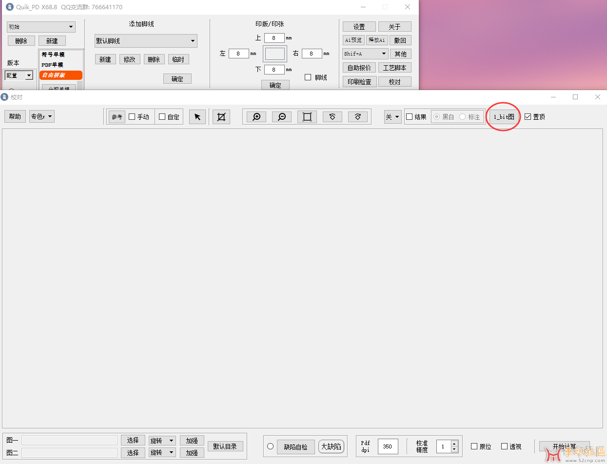
Task: Click the crop tool icon
Action: 221,117
